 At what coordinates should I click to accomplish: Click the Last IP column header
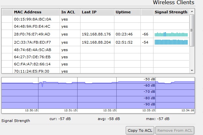[89, 12]
